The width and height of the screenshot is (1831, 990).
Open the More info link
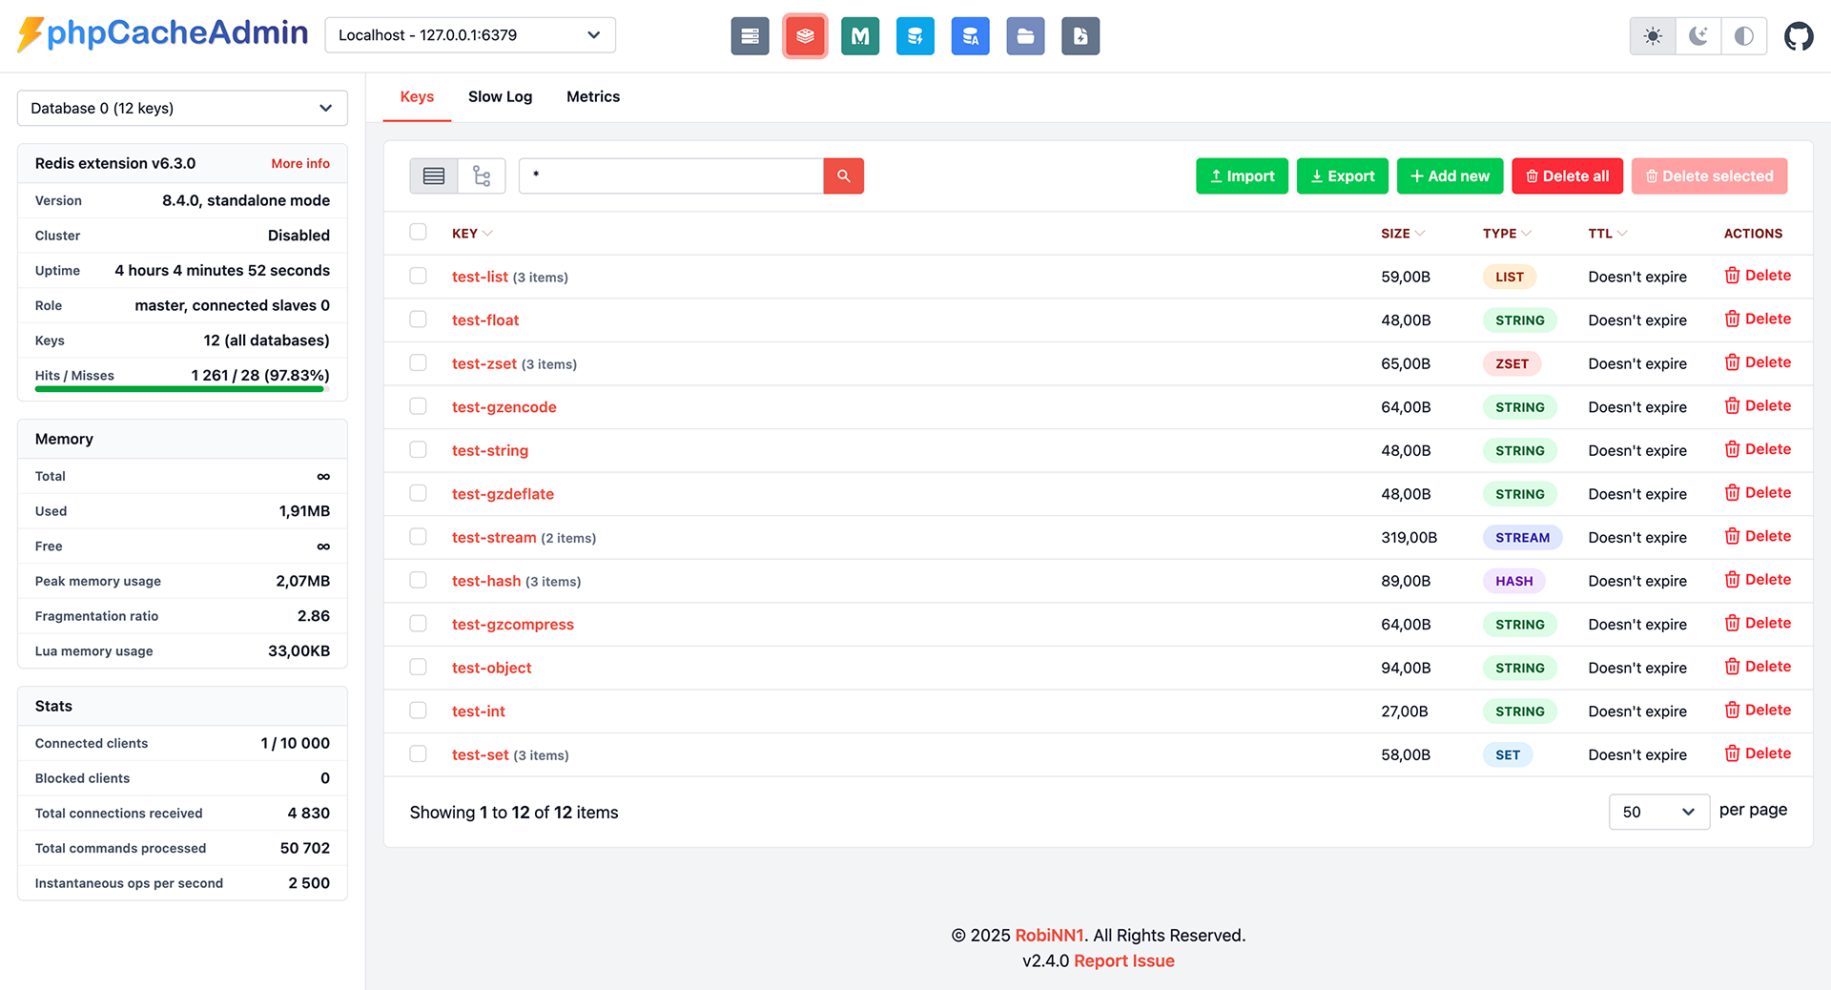(300, 164)
